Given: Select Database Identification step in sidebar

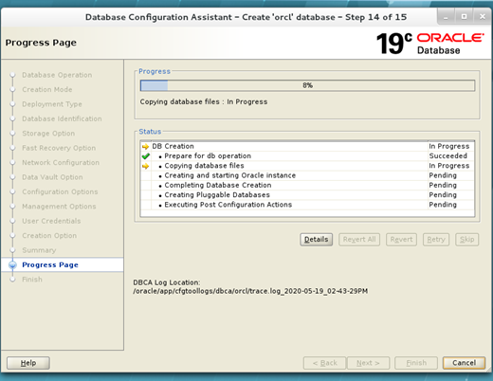Looking at the screenshot, I should click(62, 118).
